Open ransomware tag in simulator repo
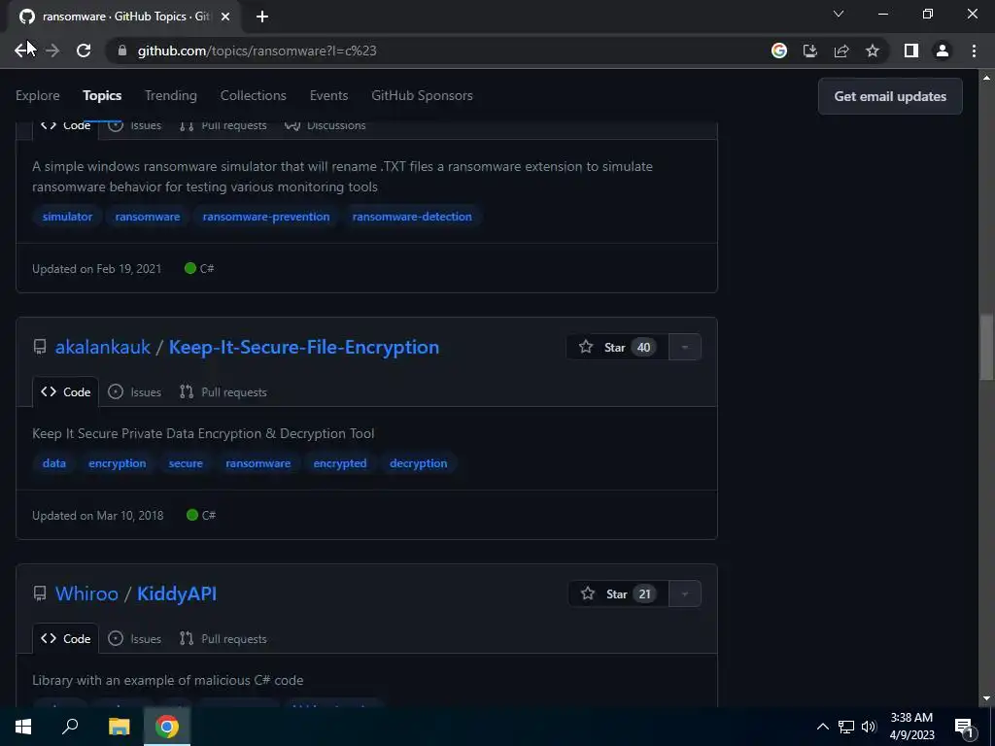 [148, 217]
